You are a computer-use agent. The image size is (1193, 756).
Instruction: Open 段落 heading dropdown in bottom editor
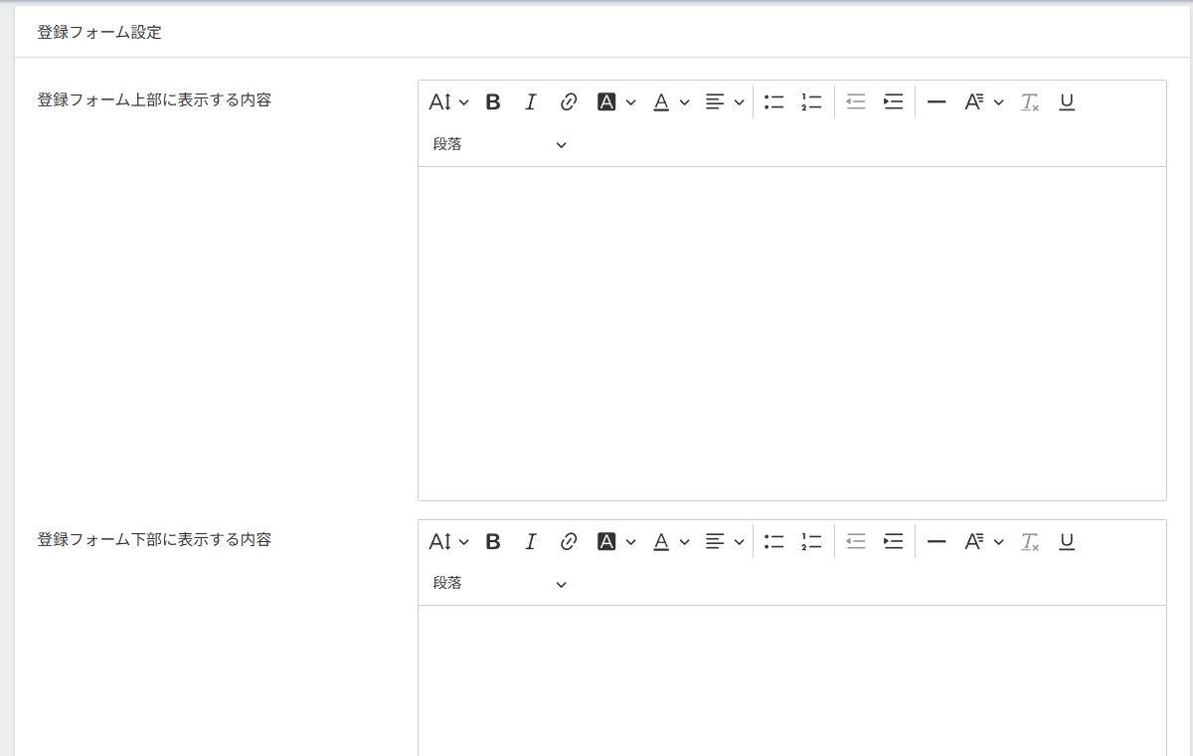pyautogui.click(x=499, y=584)
